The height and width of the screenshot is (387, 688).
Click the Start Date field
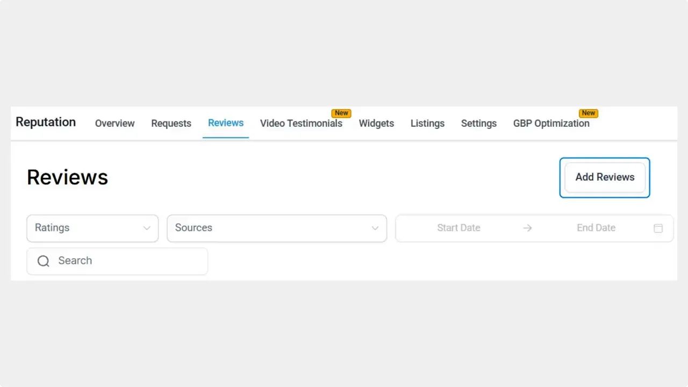pos(458,228)
